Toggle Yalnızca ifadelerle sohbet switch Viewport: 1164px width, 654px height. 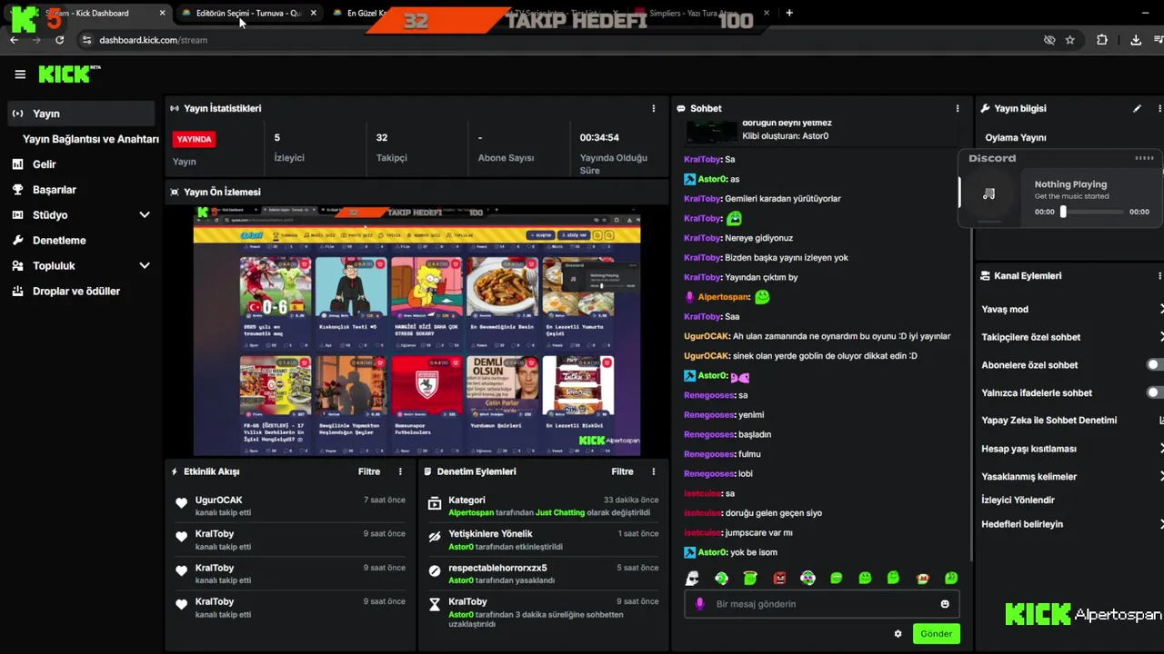tap(1155, 392)
